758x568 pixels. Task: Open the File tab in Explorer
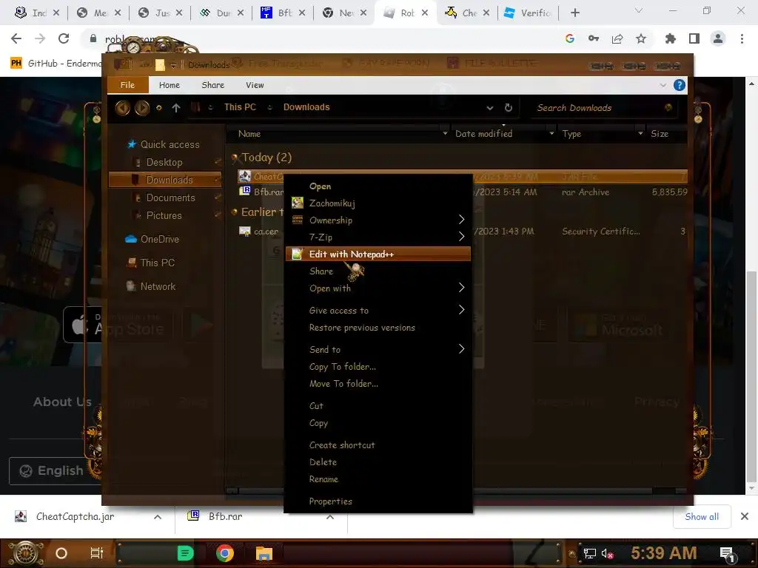(x=127, y=85)
